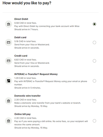Select the Direct Debit radio button
Image resolution: width=103 pixels, height=137 pixels.
(94, 24)
